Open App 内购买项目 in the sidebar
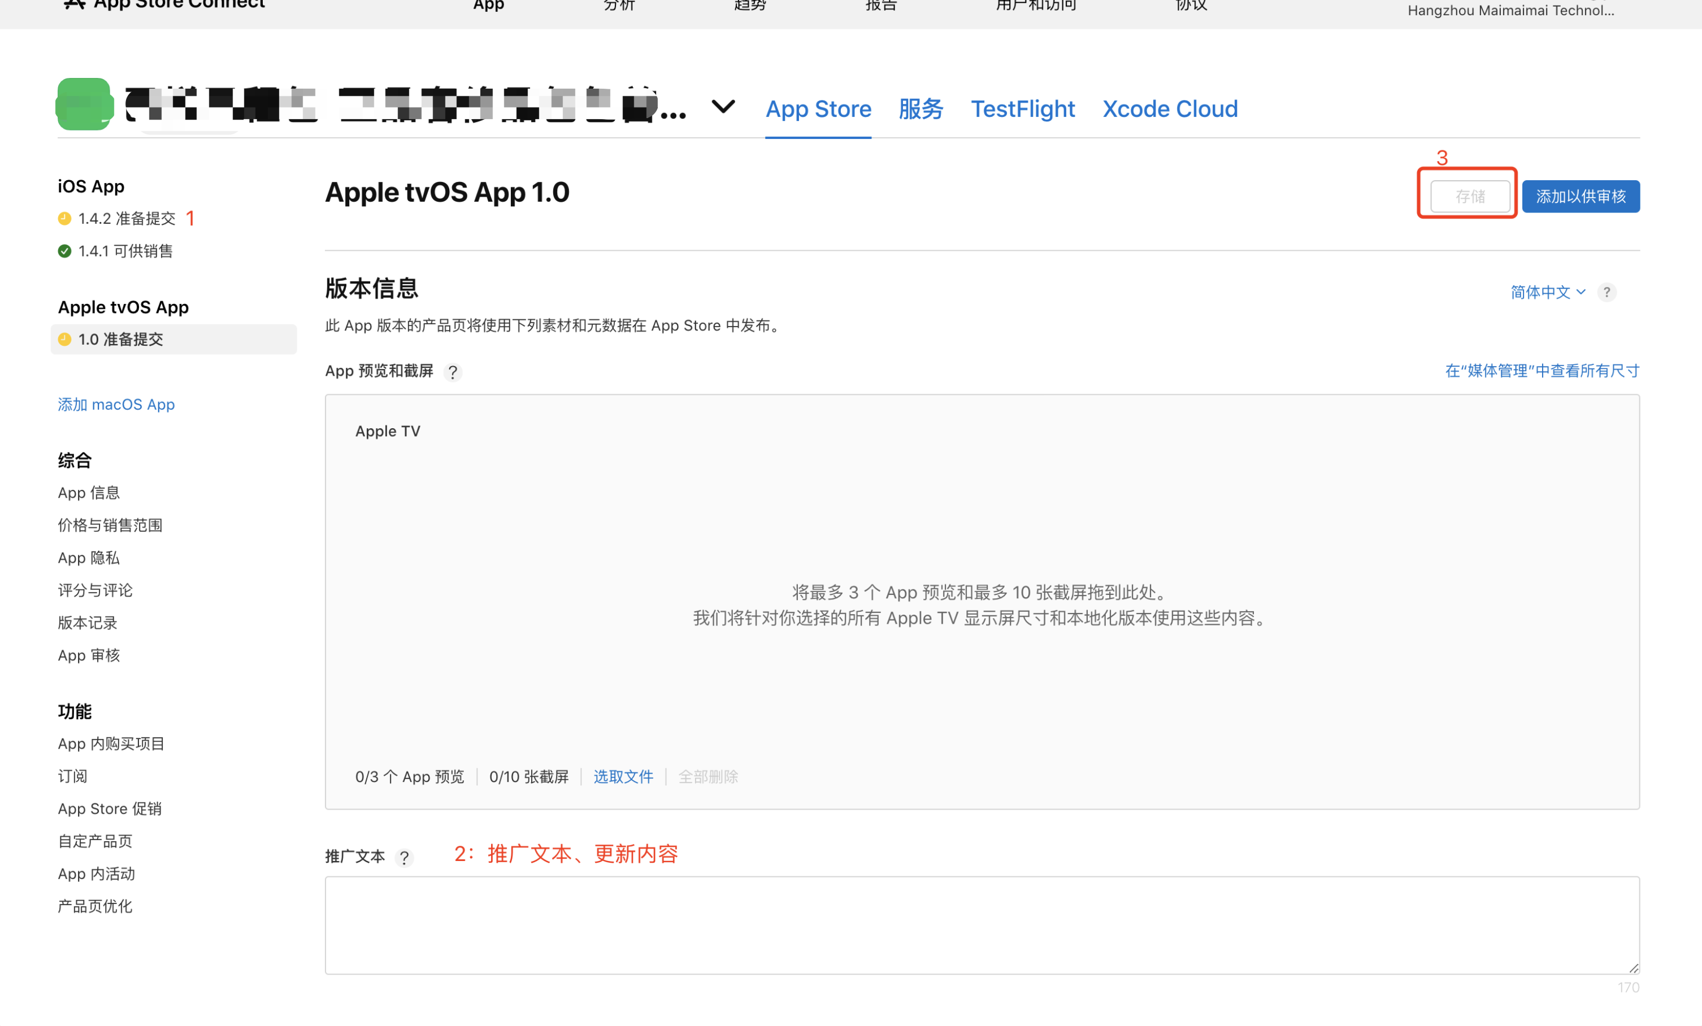 pos(111,743)
